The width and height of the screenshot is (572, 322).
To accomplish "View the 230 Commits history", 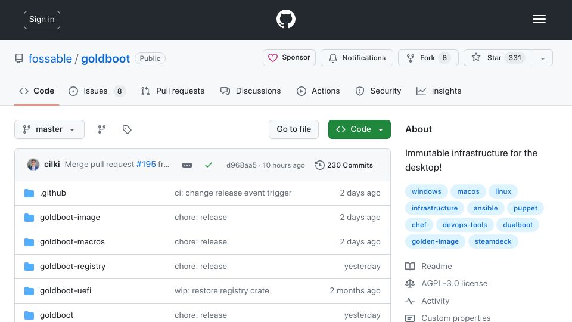I will 344,165.
